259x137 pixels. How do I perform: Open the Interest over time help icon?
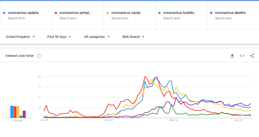pyautogui.click(x=39, y=56)
